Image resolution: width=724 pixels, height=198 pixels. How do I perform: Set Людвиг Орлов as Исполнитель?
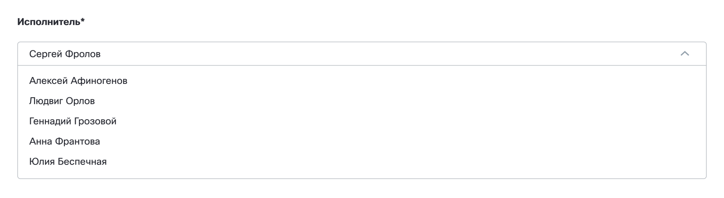coord(62,101)
